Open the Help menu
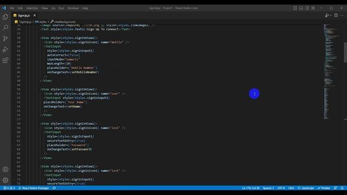This screenshot has width=347, height=195. (x=85, y=8)
